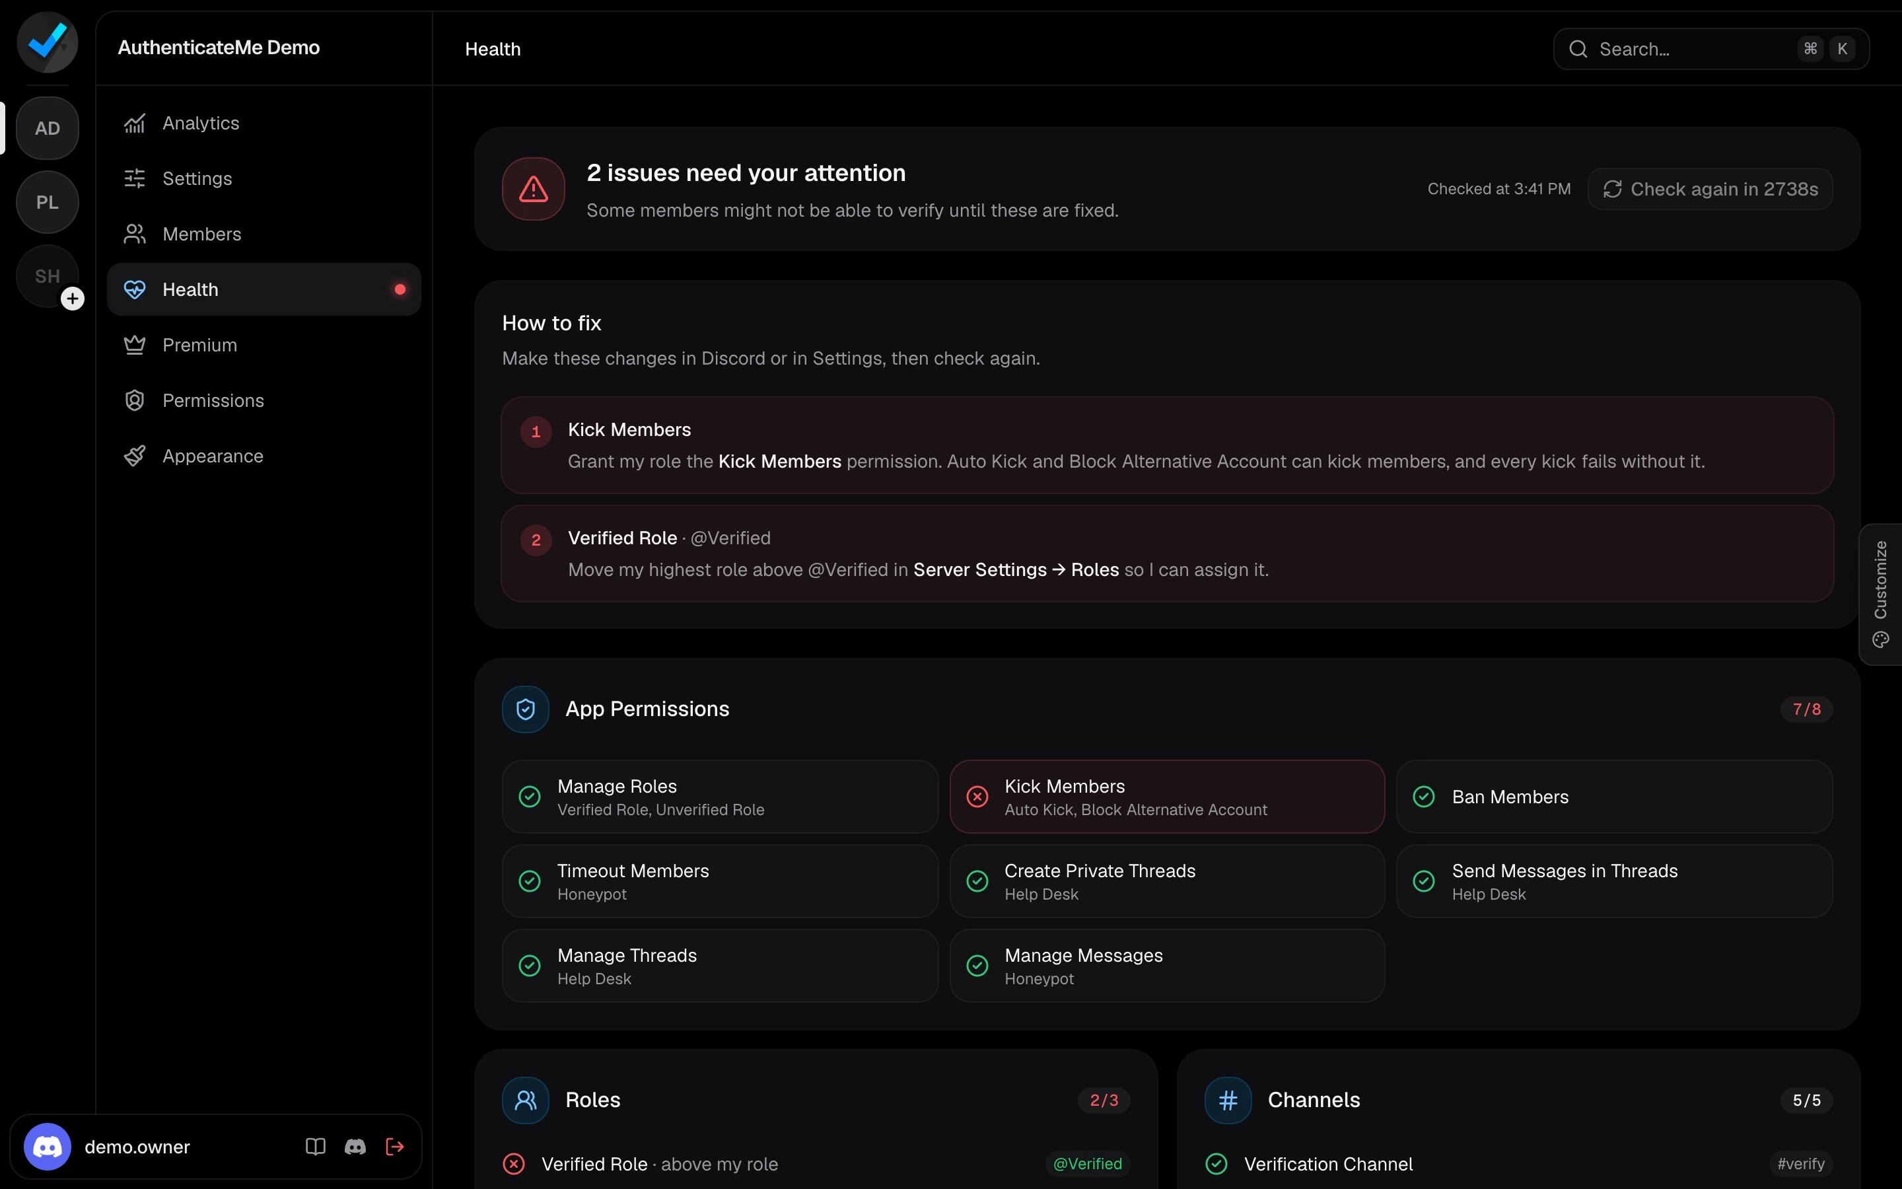Open the Customize side panel tab
The width and height of the screenshot is (1902, 1189).
[x=1881, y=594]
